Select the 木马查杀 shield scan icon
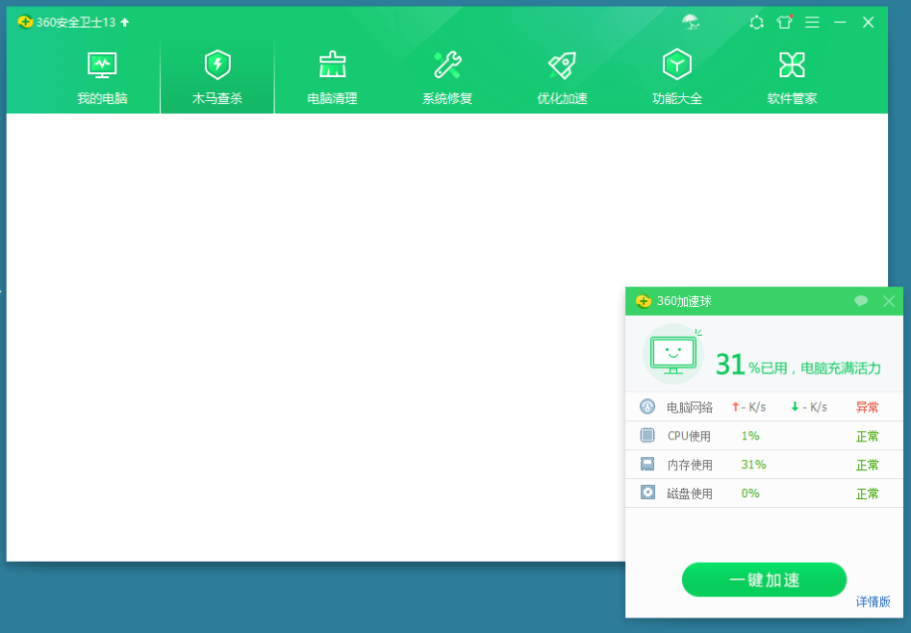This screenshot has width=911, height=633. (x=217, y=63)
